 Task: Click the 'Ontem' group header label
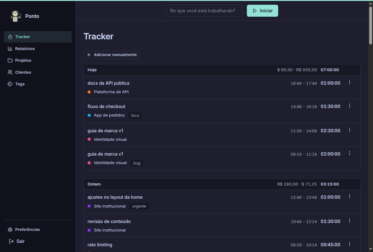click(x=94, y=184)
